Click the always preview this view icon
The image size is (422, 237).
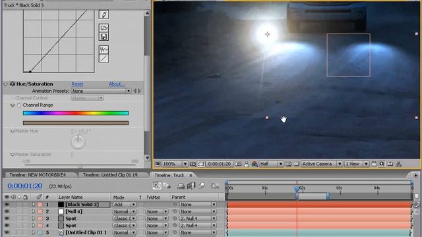pyautogui.click(x=158, y=164)
